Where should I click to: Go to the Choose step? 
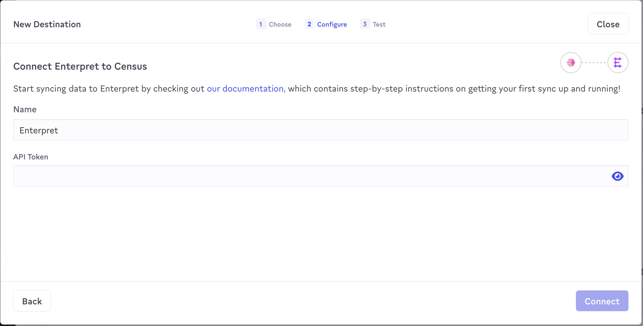(x=280, y=24)
